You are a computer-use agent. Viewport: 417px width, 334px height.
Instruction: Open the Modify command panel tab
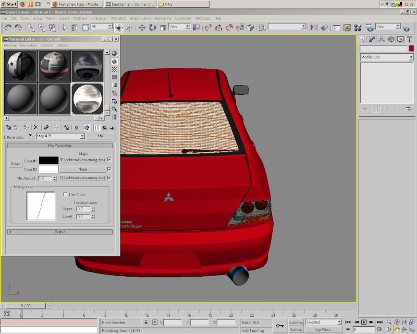[x=372, y=40]
